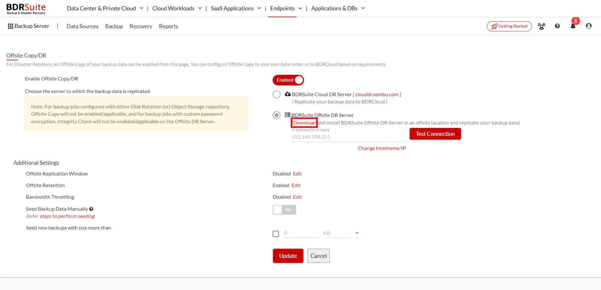Click the IP Address/DNS Name field
The width and height of the screenshot is (601, 290).
click(348, 137)
